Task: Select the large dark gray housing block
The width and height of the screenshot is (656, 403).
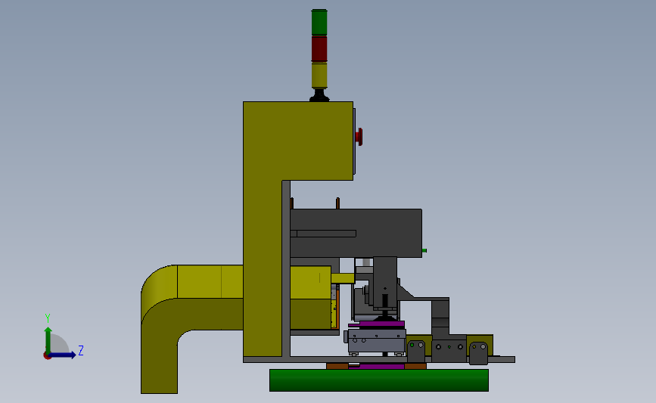Action: (x=356, y=233)
